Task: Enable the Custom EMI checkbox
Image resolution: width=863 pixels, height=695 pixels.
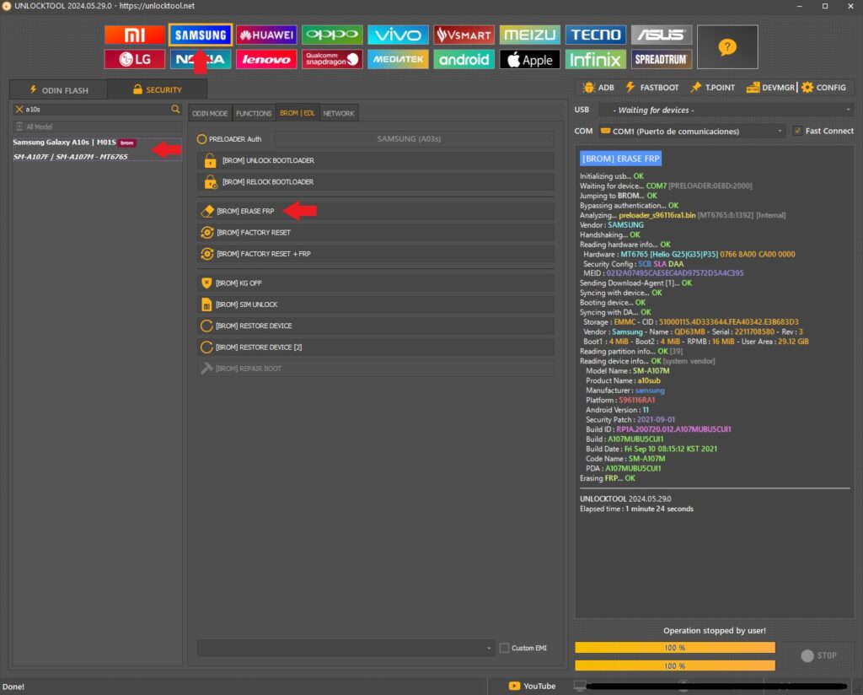Action: pos(504,648)
